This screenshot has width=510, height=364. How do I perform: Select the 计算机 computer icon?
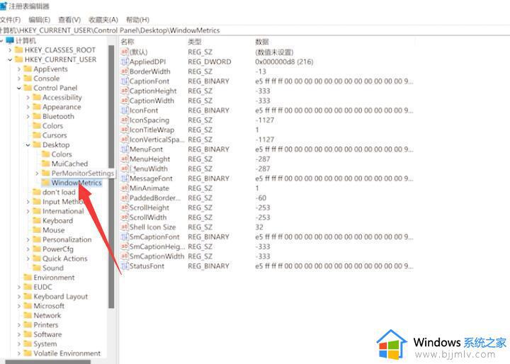(10, 40)
